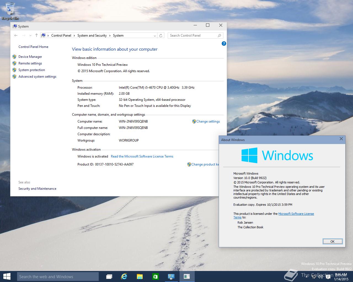
Task: Open the clock showing 1/14/2015
Action: point(341,277)
